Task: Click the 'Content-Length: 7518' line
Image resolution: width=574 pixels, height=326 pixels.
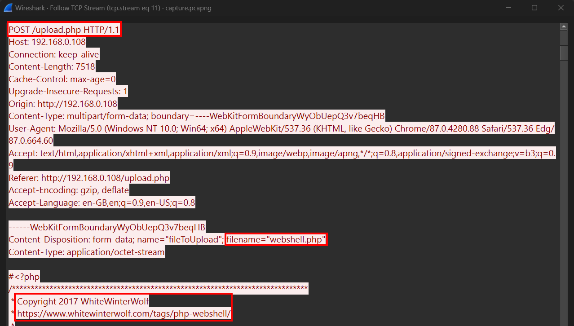Action: point(52,67)
